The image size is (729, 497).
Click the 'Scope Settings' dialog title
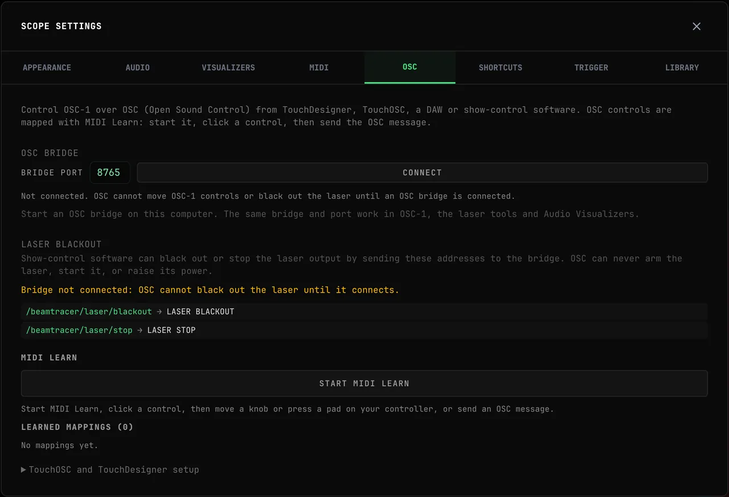coord(61,26)
